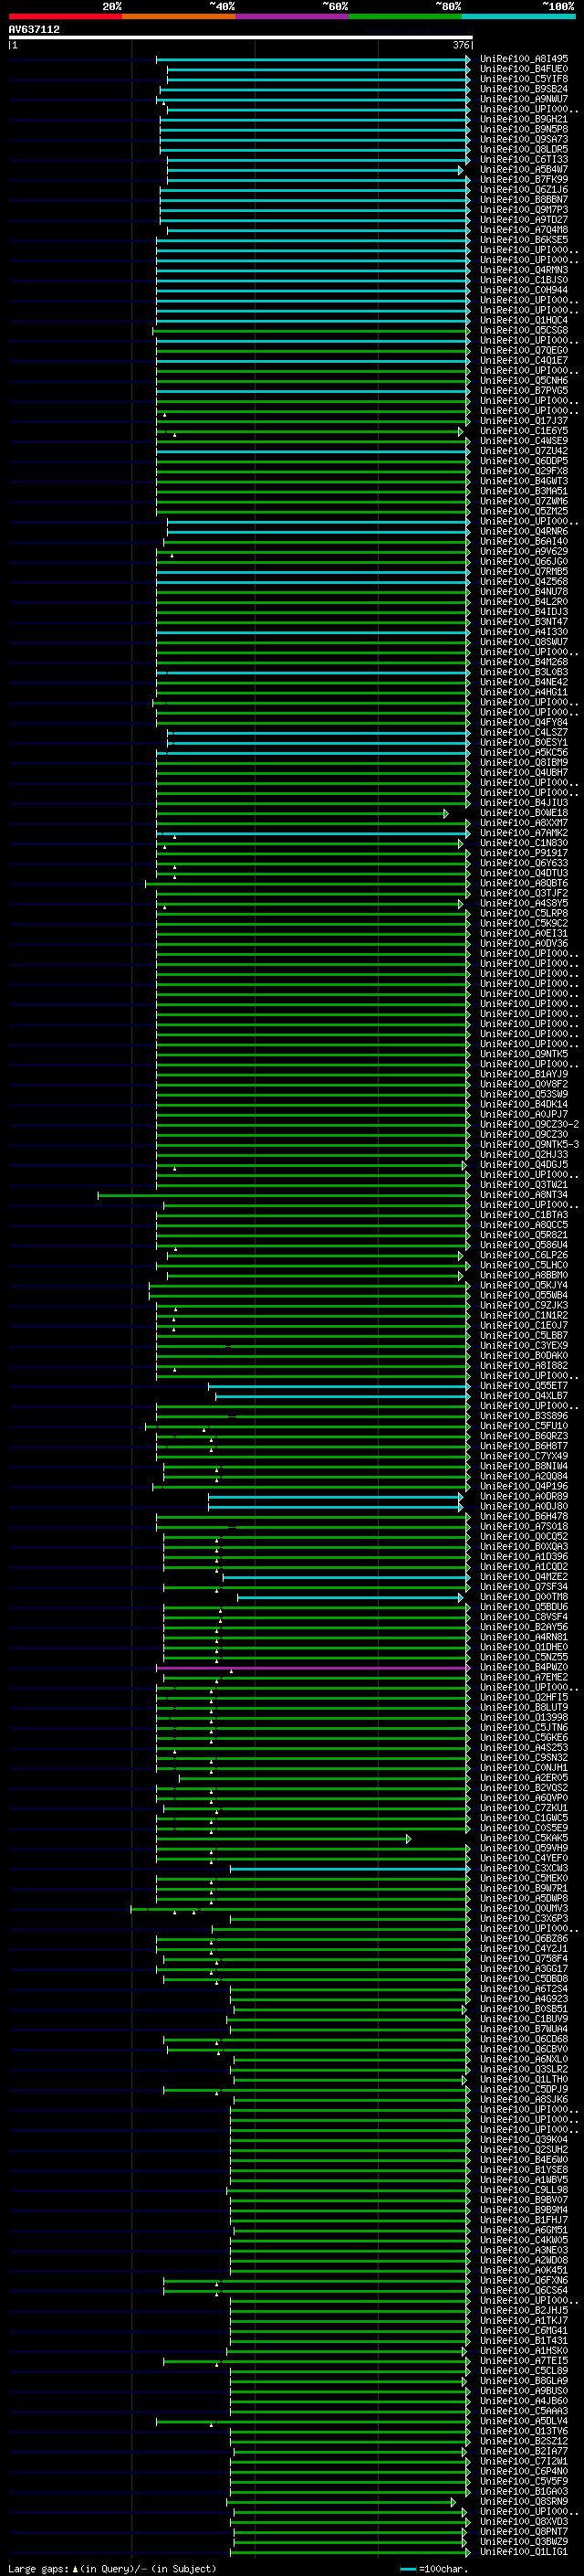The height and width of the screenshot is (2576, 584).
Task: Open hit UniRef100_A8I495
Action: coord(524,59)
